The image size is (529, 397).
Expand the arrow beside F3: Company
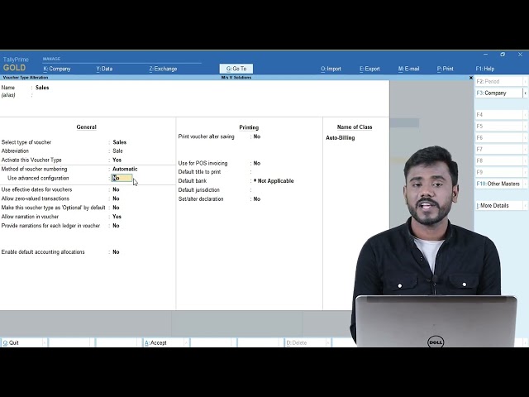click(526, 93)
